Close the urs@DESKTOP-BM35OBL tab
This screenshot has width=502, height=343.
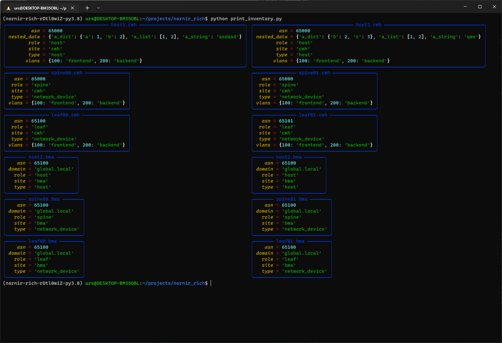pos(72,8)
